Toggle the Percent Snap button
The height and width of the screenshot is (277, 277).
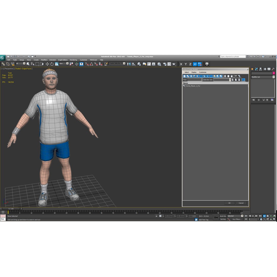[x=96, y=64]
